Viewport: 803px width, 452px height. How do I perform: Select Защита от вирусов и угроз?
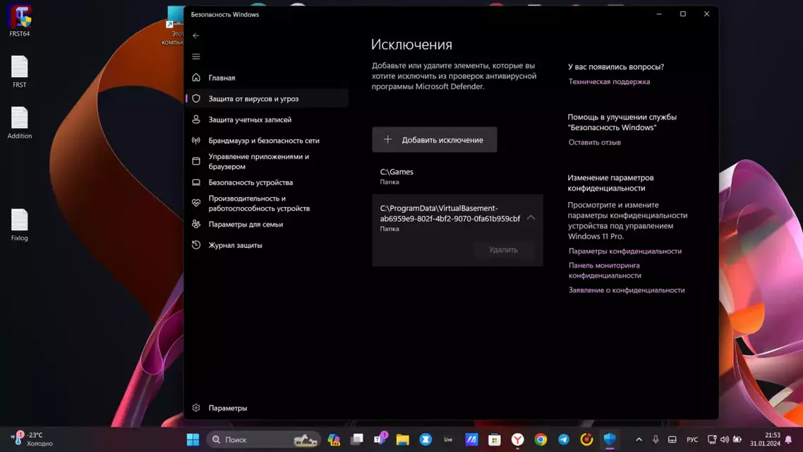pos(267,98)
